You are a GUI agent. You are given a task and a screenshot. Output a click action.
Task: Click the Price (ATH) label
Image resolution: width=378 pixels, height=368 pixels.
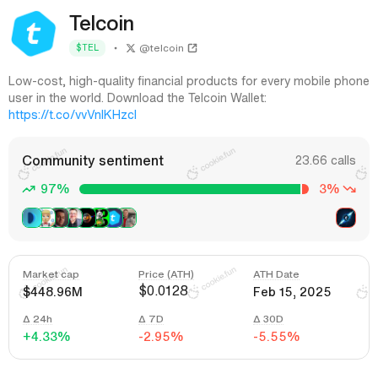coord(166,274)
